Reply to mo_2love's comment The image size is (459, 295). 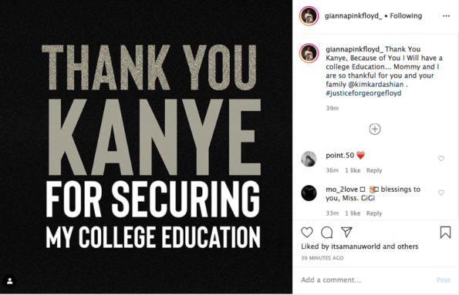tap(374, 213)
